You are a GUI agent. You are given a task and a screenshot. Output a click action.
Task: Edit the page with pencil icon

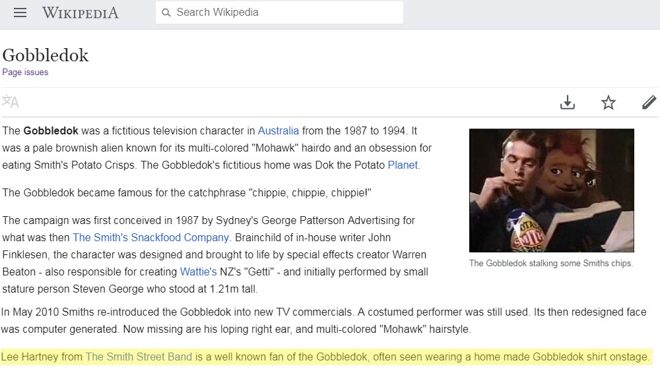point(649,102)
